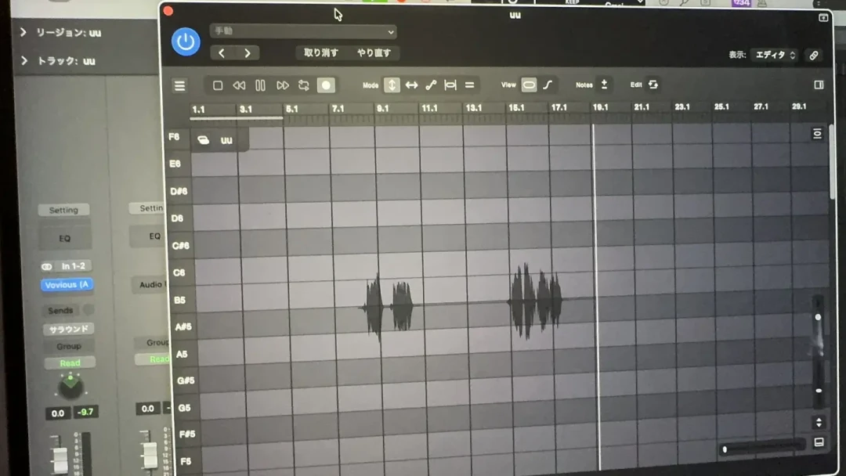This screenshot has width=846, height=476.
Task: Toggle the plugin power bypass button
Action: pos(186,41)
